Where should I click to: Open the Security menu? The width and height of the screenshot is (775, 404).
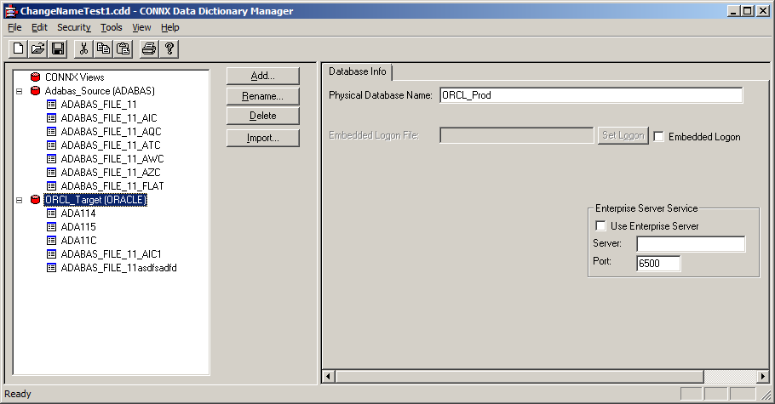pos(73,28)
